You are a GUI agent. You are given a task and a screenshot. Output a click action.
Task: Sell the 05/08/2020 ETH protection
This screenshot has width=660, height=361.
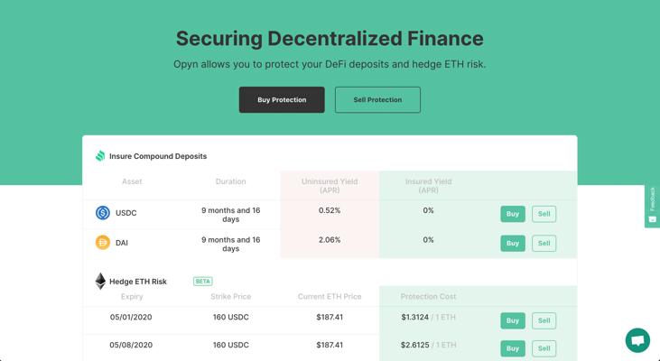(x=544, y=348)
